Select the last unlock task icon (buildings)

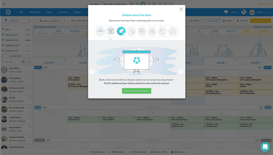[173, 31]
